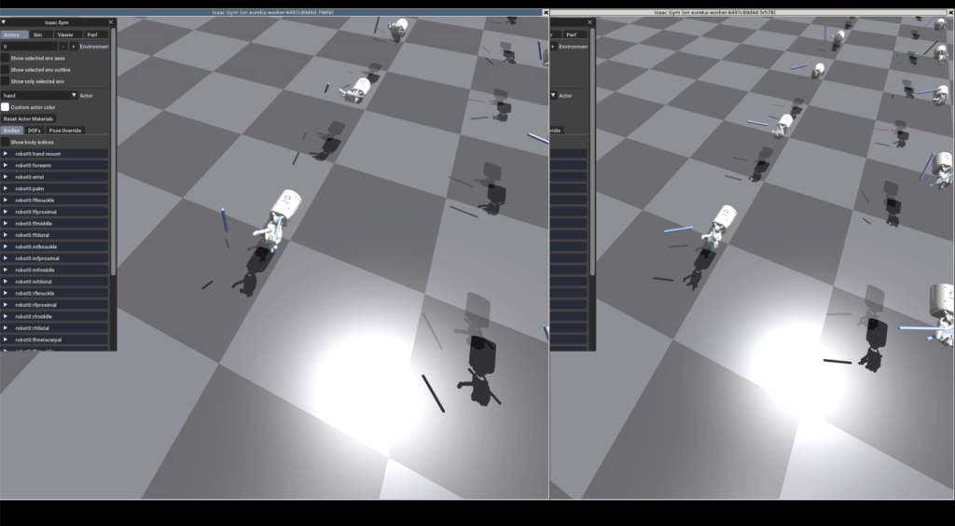Image resolution: width=955 pixels, height=526 pixels.
Task: Select the robot0:rfknuckle row
Action: (x=54, y=294)
